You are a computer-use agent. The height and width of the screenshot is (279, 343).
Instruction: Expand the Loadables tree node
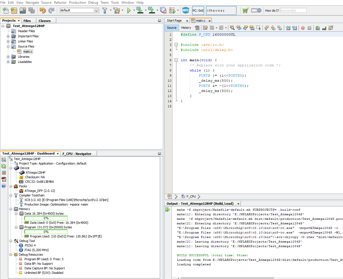[x=8, y=62]
